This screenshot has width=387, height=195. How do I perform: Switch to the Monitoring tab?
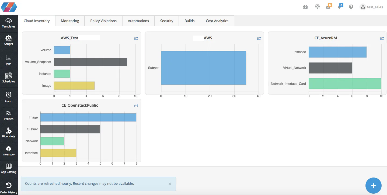pyautogui.click(x=70, y=21)
